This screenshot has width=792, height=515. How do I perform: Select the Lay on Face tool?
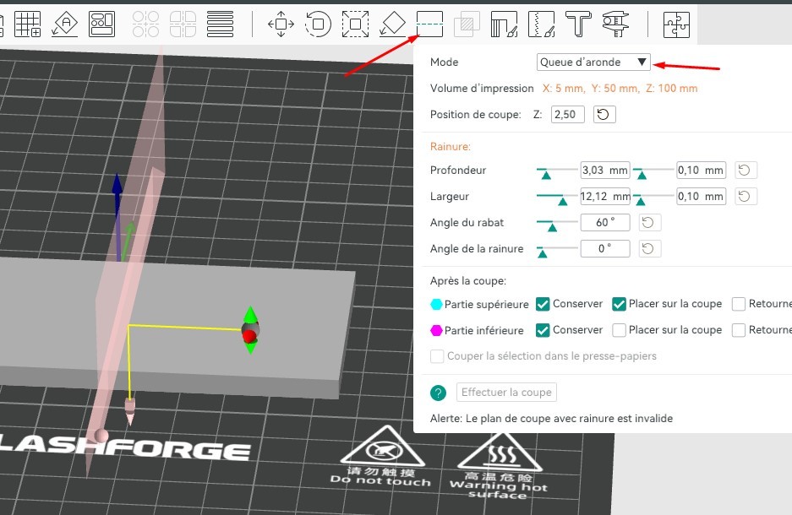coord(392,24)
